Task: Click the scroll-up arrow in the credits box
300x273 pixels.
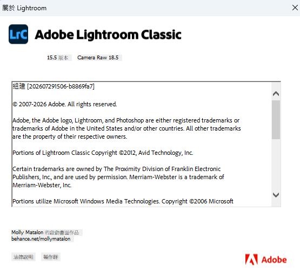Action: [276, 94]
